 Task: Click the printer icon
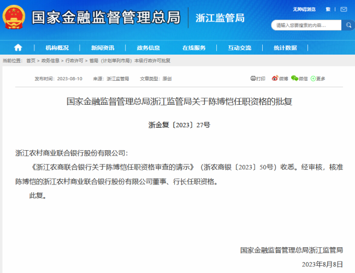[x=253, y=78]
